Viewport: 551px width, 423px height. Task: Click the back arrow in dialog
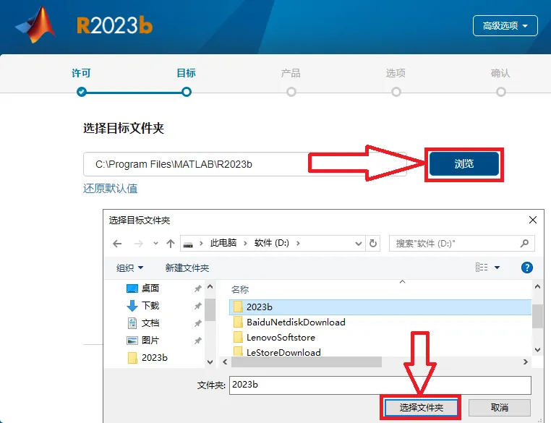pyautogui.click(x=117, y=244)
